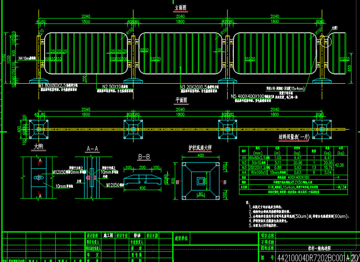
Task: Click the 立面图 elevation view title
Action: (180, 8)
